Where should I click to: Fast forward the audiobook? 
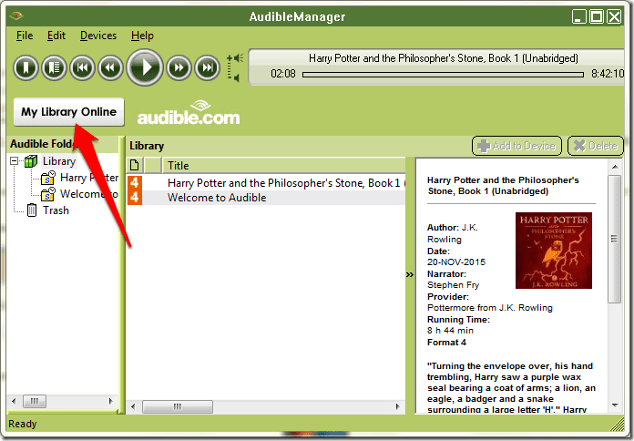coord(179,67)
